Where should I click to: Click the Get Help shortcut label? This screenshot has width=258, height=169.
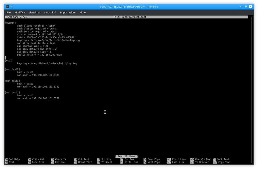(14, 159)
